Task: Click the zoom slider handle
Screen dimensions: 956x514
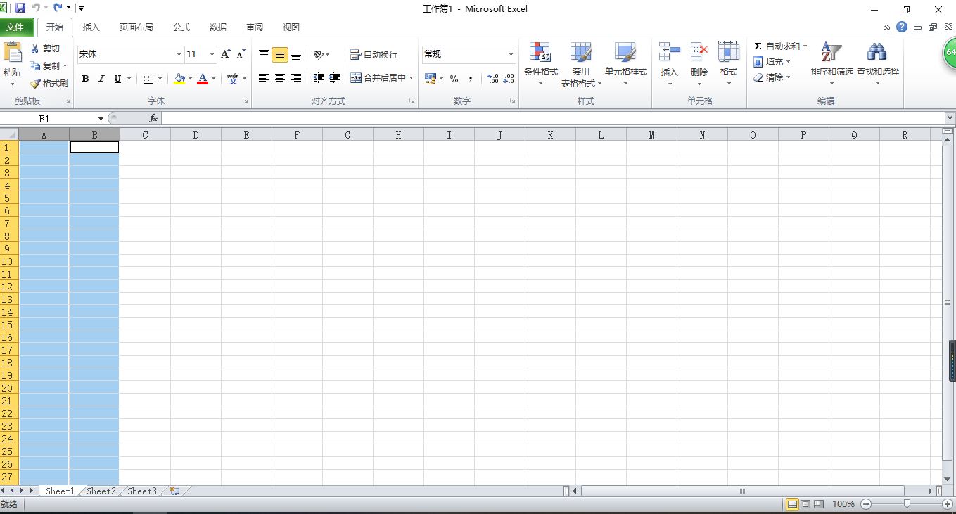Action: [907, 503]
